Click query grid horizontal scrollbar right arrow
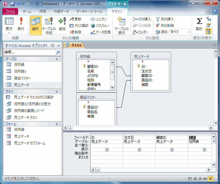 pyautogui.click(x=209, y=170)
